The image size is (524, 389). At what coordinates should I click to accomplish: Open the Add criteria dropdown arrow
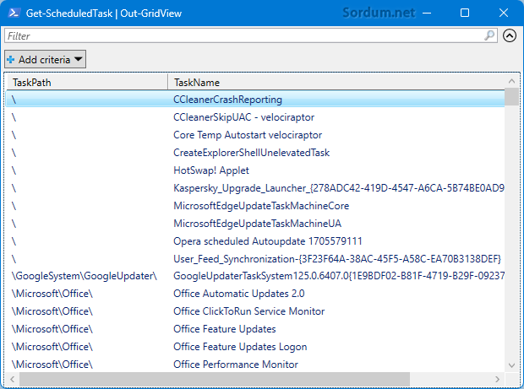tap(79, 59)
